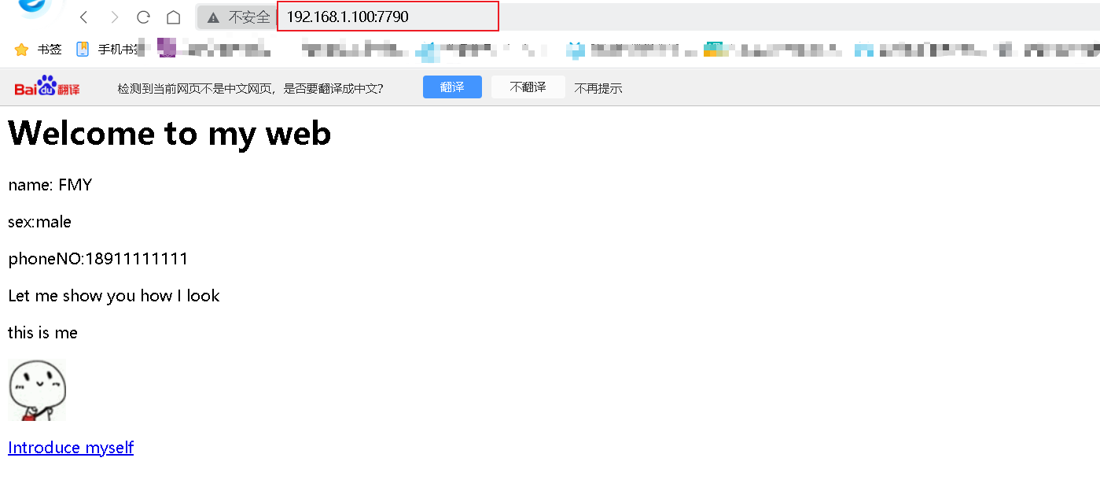Viewport: 1100px width, 491px height.
Task: Click the address bar with 192.168.1.100:7790
Action: (388, 17)
